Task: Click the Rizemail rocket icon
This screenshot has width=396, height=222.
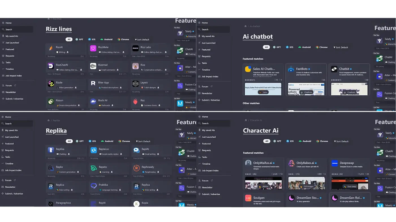Action: (93, 66)
